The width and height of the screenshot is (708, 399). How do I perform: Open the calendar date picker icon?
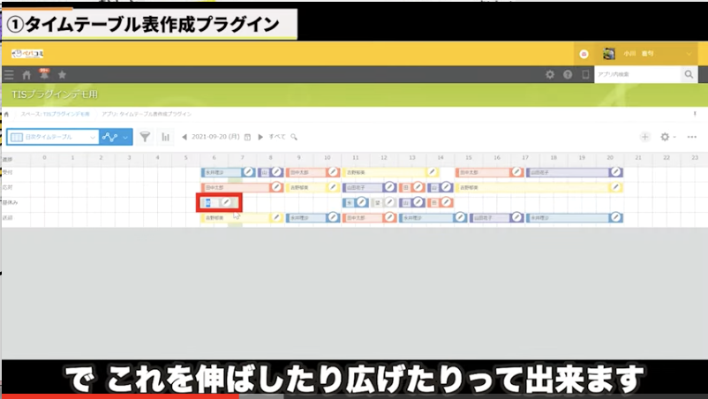(247, 137)
